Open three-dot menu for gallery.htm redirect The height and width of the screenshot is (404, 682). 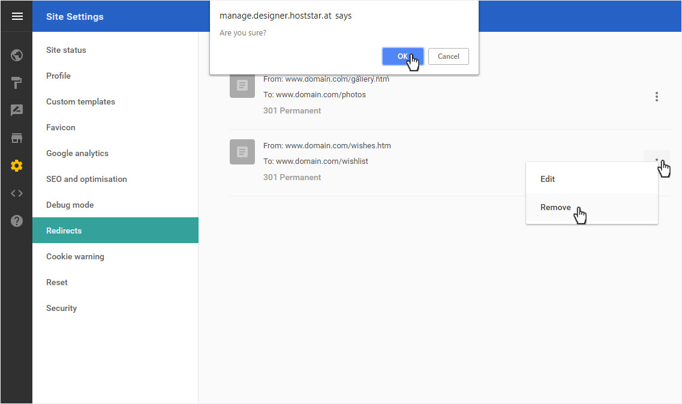(657, 97)
